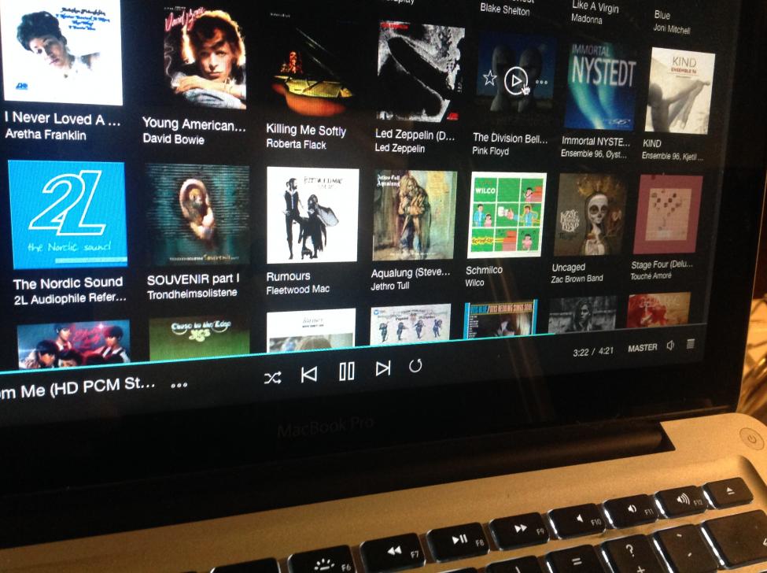This screenshot has height=573, width=767.
Task: Open the Led Zeppelin album cover
Action: [420, 72]
